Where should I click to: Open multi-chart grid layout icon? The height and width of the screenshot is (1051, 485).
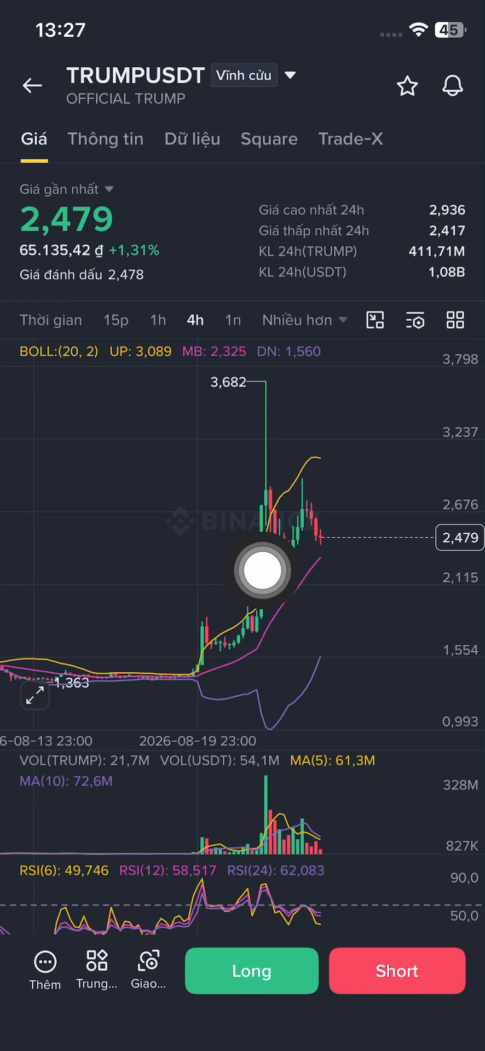pos(455,320)
